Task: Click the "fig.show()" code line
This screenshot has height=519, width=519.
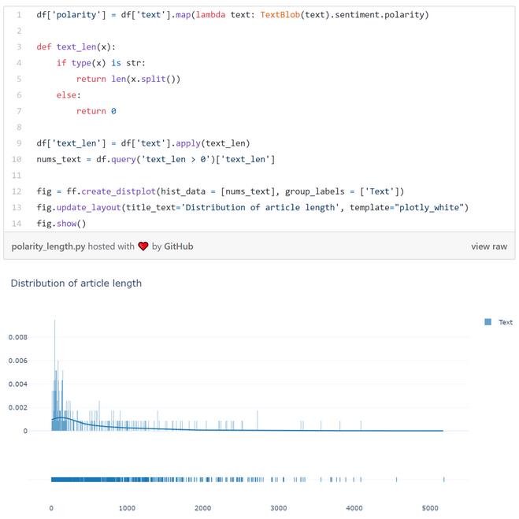Action: (x=61, y=224)
